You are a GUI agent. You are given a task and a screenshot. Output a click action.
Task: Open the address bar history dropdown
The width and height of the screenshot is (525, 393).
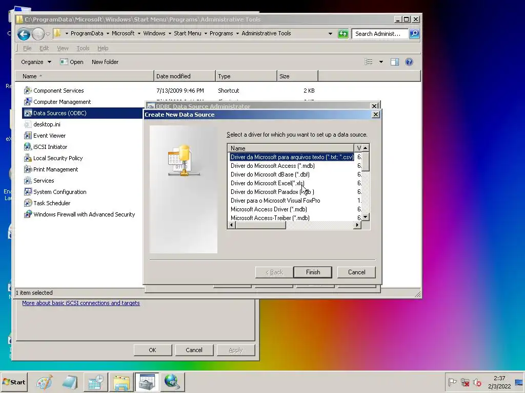coord(330,34)
